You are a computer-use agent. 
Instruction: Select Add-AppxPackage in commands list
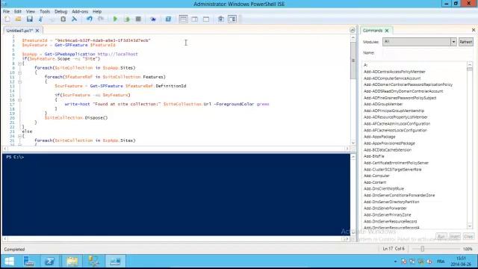coord(379,137)
